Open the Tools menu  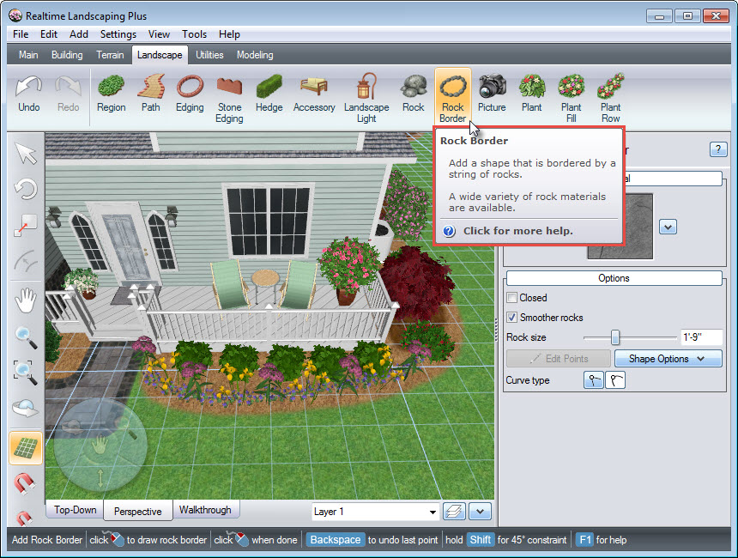(195, 34)
